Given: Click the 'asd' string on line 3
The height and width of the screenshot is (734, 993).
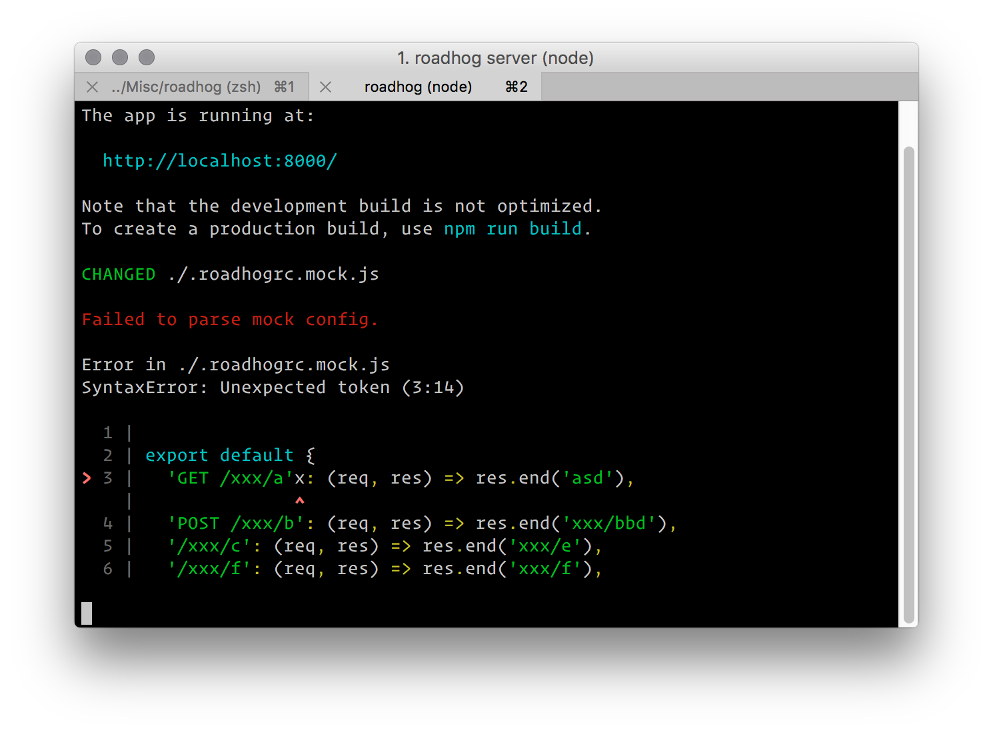Looking at the screenshot, I should click(x=588, y=478).
